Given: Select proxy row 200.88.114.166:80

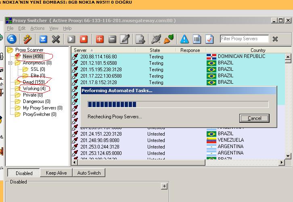Looking at the screenshot, I should (178, 56).
